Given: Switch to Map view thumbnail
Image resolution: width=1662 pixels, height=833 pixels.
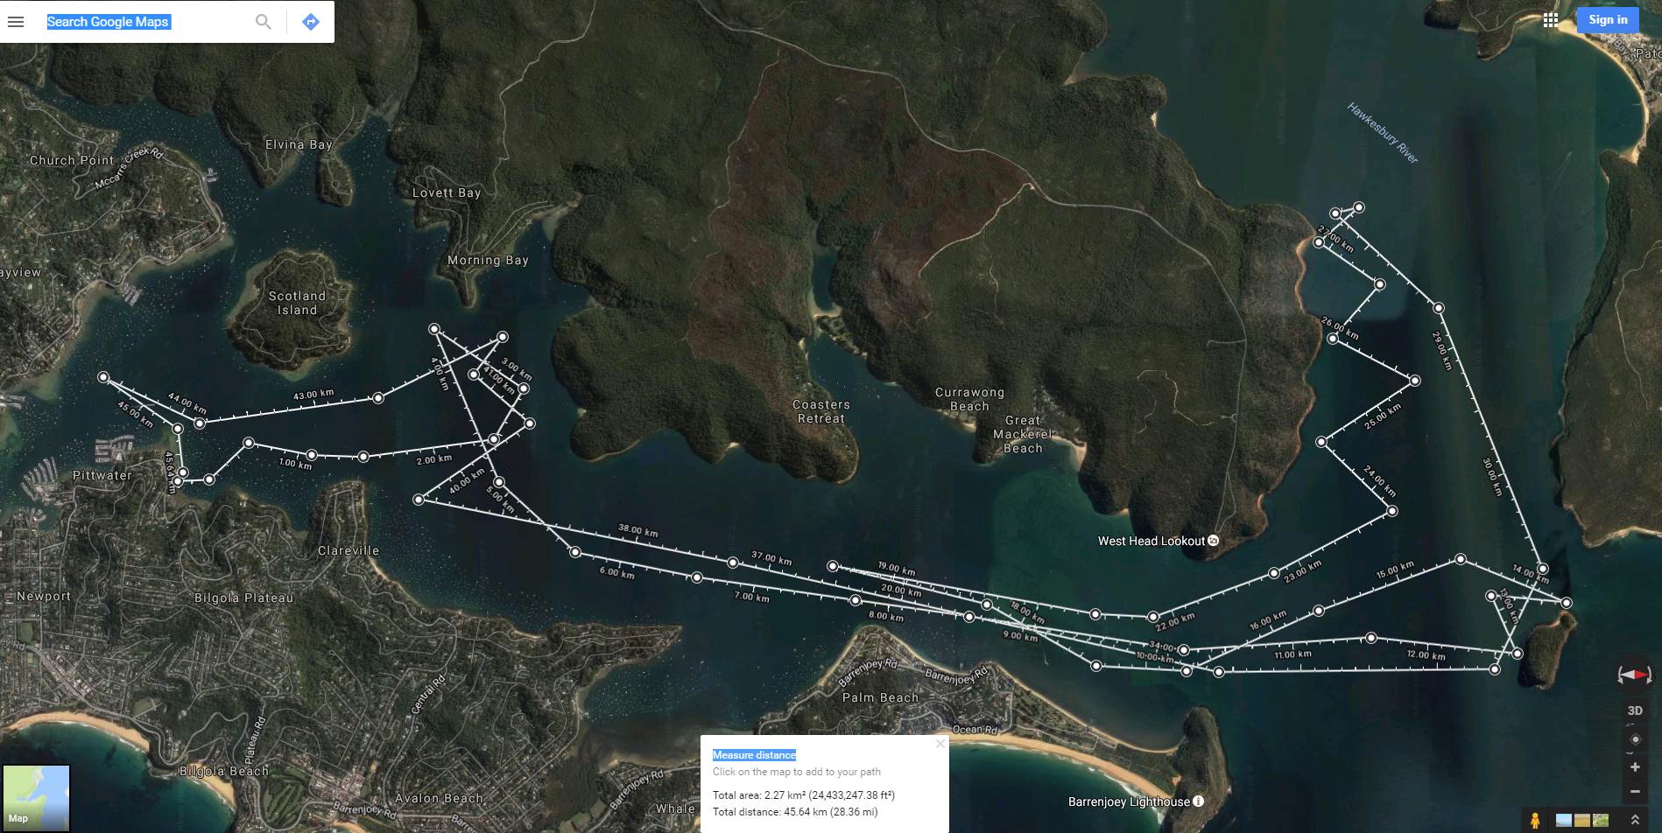Looking at the screenshot, I should click(36, 797).
